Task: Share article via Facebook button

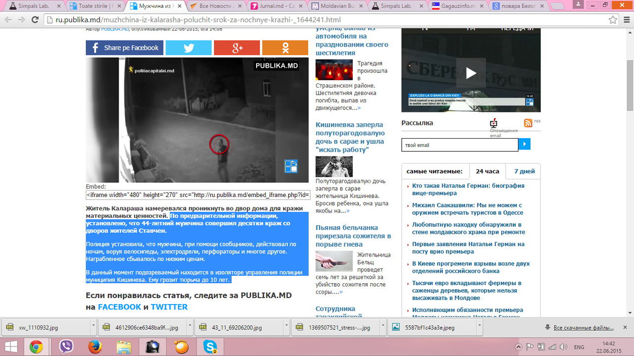Action: point(123,48)
